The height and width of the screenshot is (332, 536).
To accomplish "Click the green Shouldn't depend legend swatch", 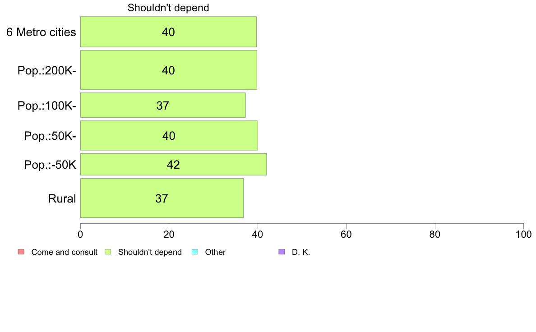I will [x=108, y=252].
